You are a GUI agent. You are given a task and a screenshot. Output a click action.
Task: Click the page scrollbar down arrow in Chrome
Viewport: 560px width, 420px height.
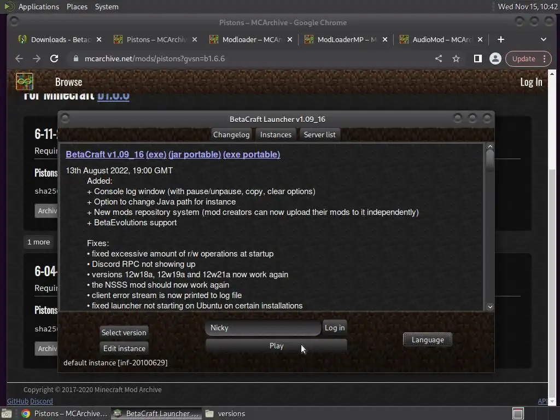(x=552, y=401)
